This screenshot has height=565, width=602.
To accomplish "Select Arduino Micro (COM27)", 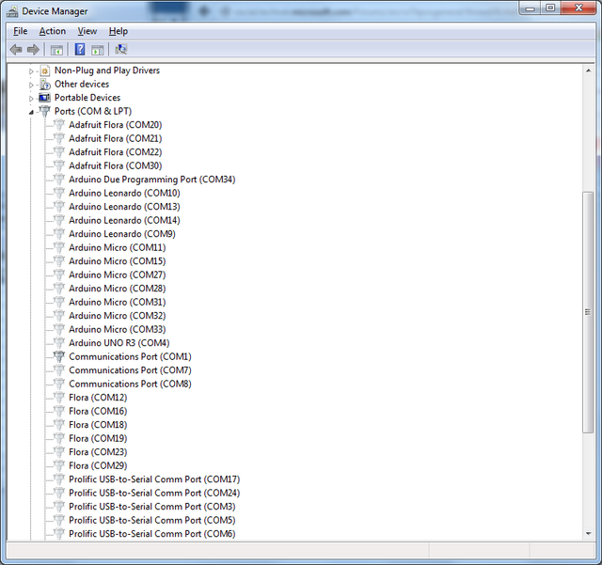I will 117,275.
